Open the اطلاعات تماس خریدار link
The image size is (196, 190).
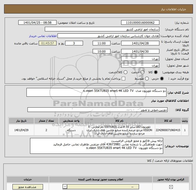pyautogui.click(x=43, y=36)
